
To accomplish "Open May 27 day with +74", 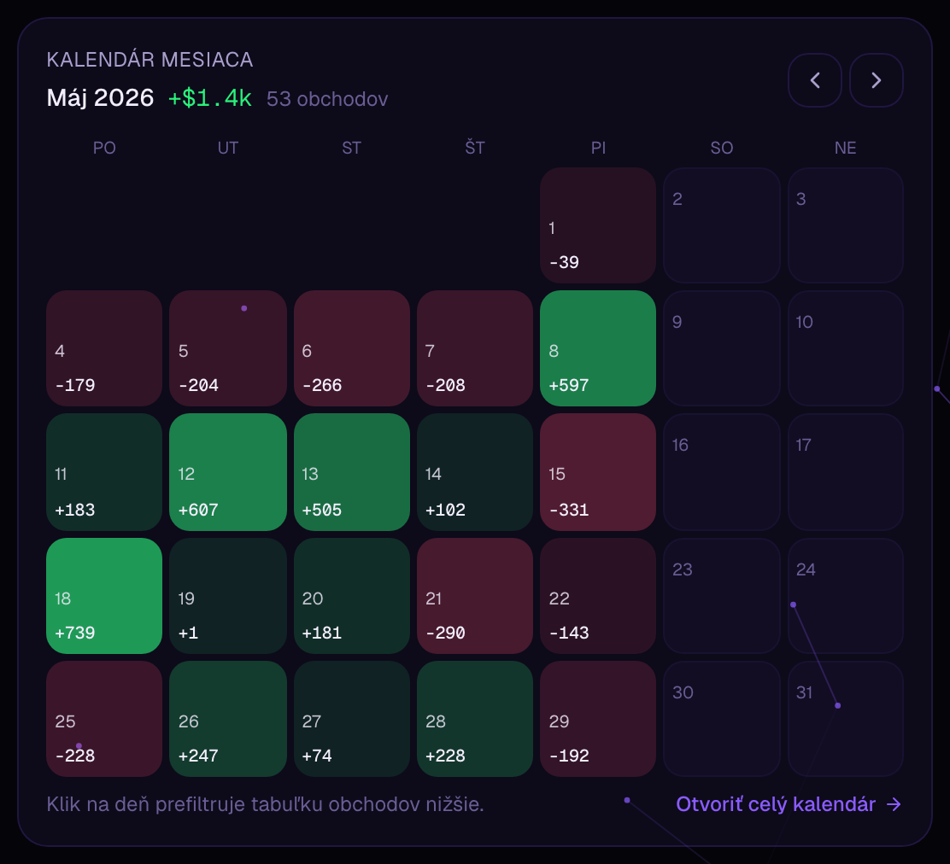I will (x=351, y=719).
